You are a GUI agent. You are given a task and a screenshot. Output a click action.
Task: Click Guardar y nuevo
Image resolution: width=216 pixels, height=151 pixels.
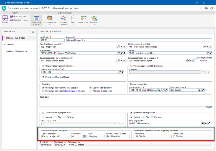[19, 20]
